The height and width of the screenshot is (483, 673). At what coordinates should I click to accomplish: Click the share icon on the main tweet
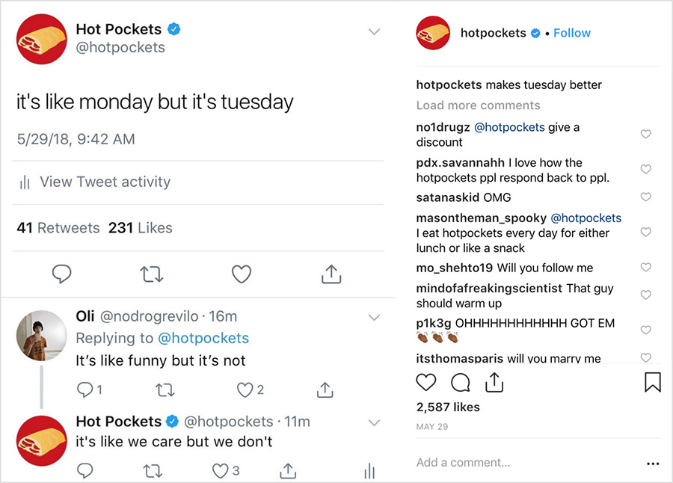click(x=331, y=274)
